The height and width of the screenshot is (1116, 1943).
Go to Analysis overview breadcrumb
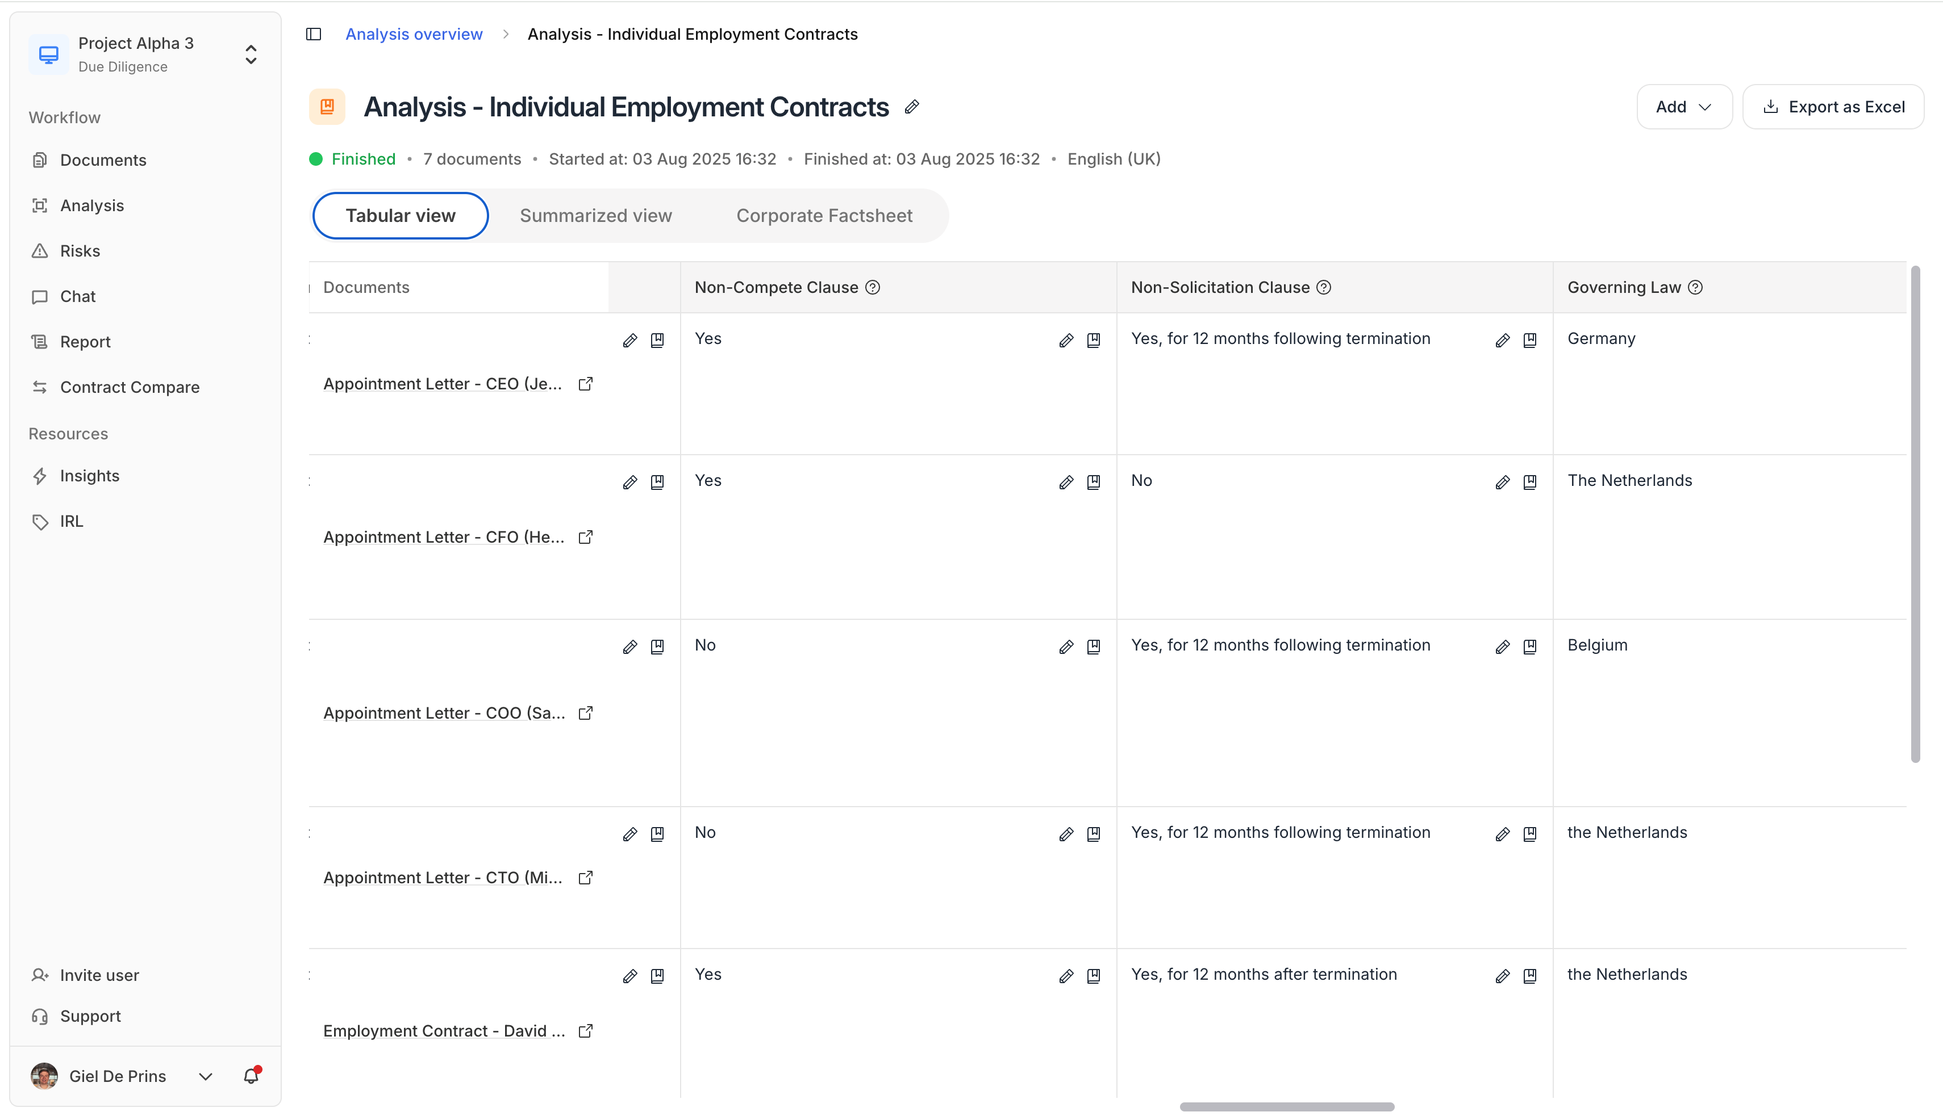[414, 33]
